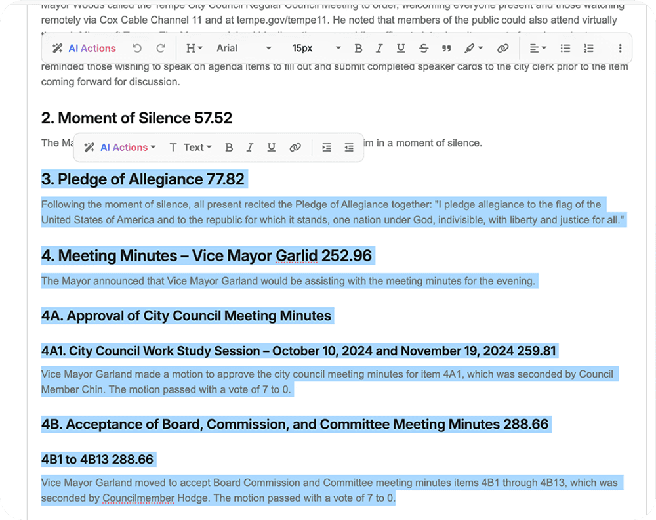656x520 pixels.
Task: Open the text alignment dropdown
Action: (x=538, y=48)
